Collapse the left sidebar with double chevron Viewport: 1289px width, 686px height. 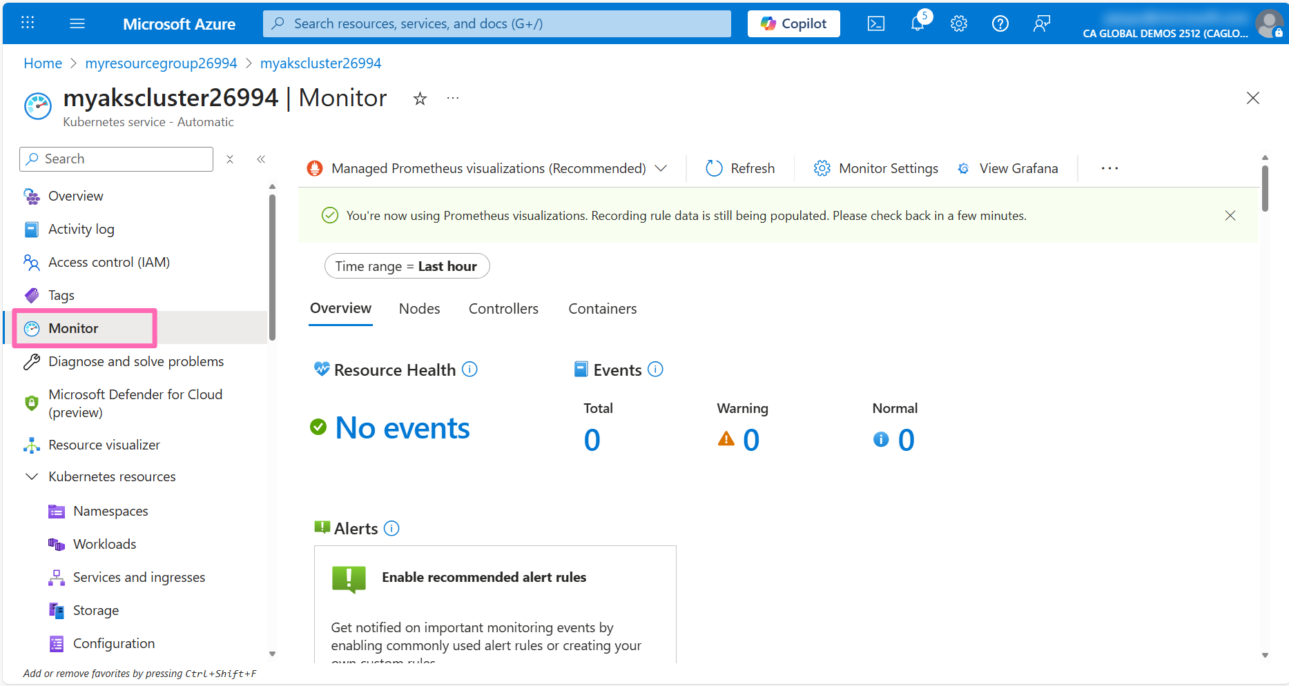coord(261,159)
